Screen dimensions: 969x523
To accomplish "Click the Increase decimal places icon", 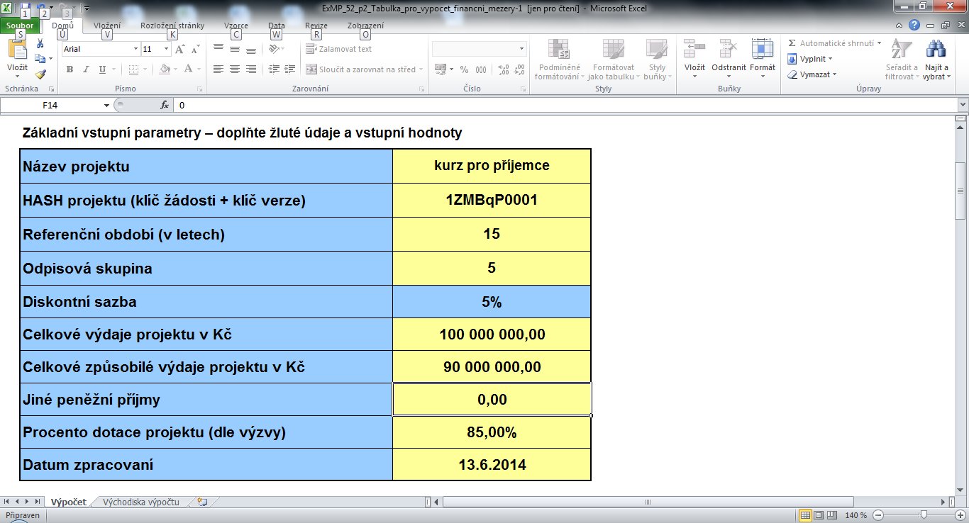I will (x=504, y=69).
